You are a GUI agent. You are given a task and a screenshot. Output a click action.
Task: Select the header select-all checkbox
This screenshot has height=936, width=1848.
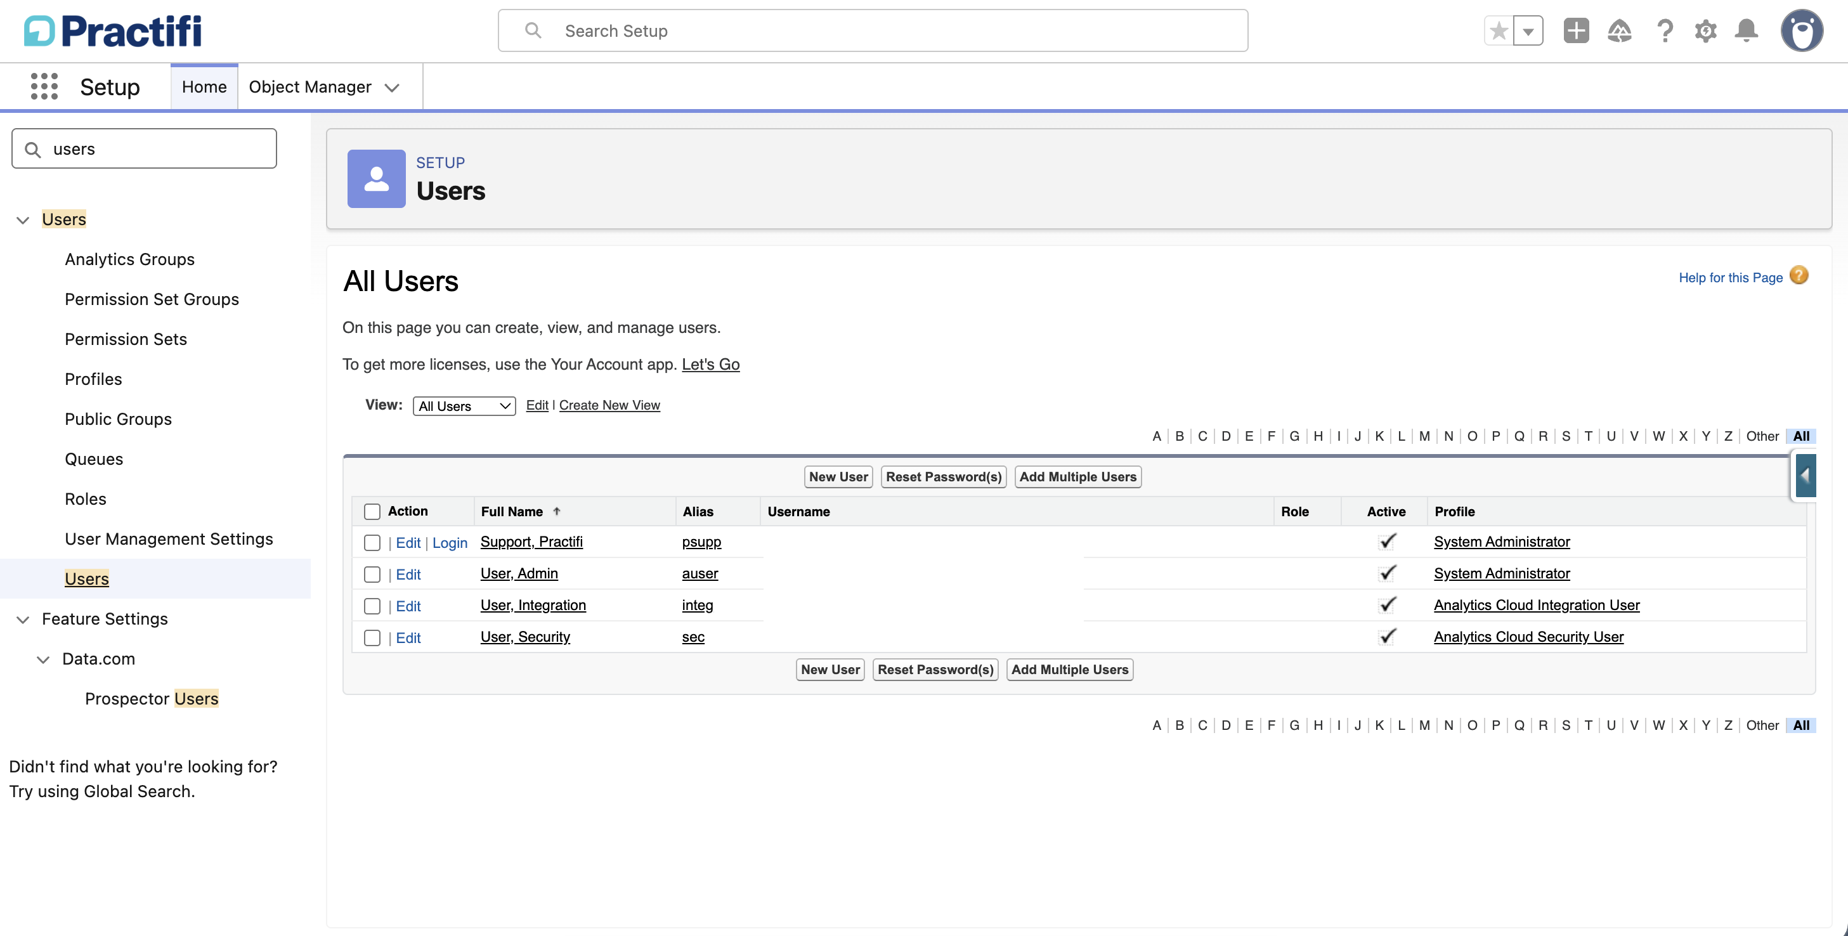pos(372,511)
